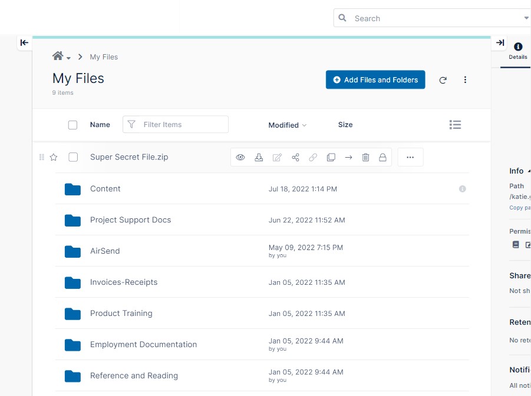Click the Content folder icon

(x=72, y=189)
